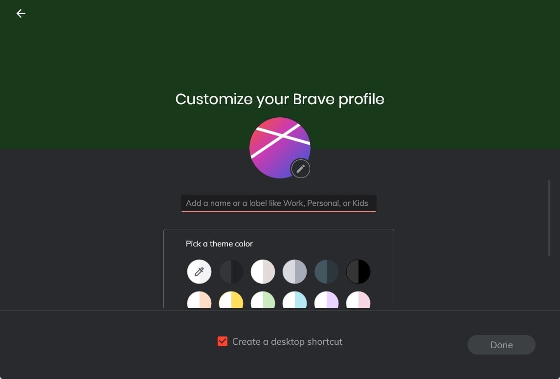Select the peach theme color swatch
This screenshot has height=379, width=560.
(199, 300)
